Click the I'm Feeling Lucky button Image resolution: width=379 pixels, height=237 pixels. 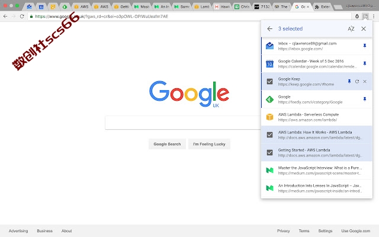[209, 144]
